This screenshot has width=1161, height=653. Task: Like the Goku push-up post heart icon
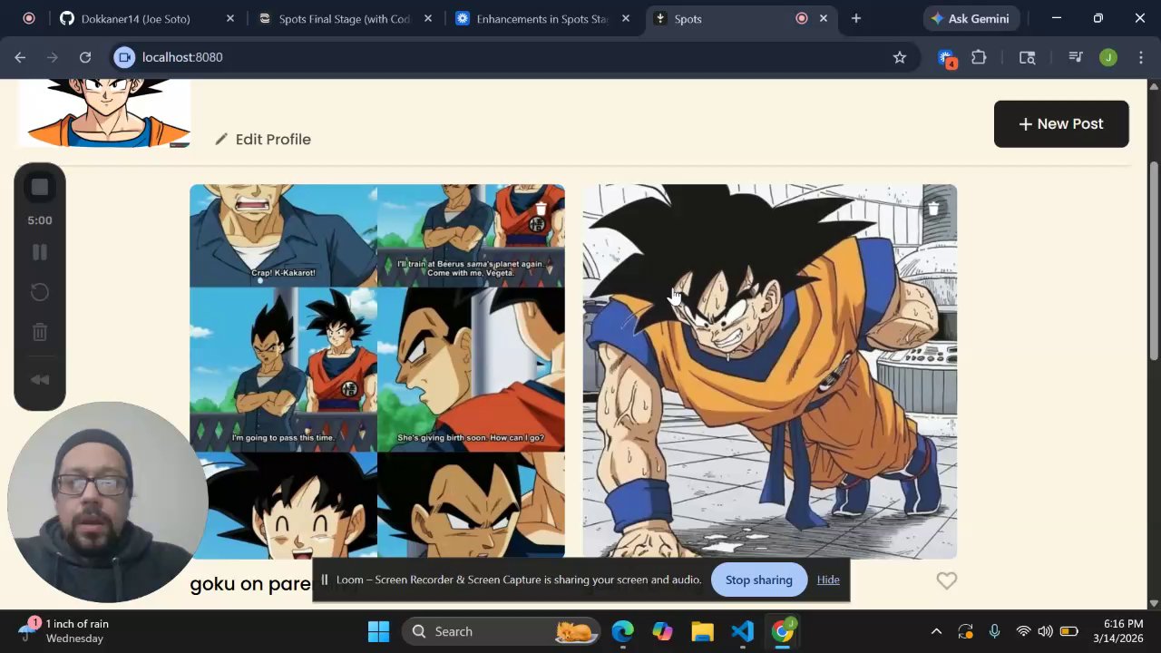pos(946,580)
